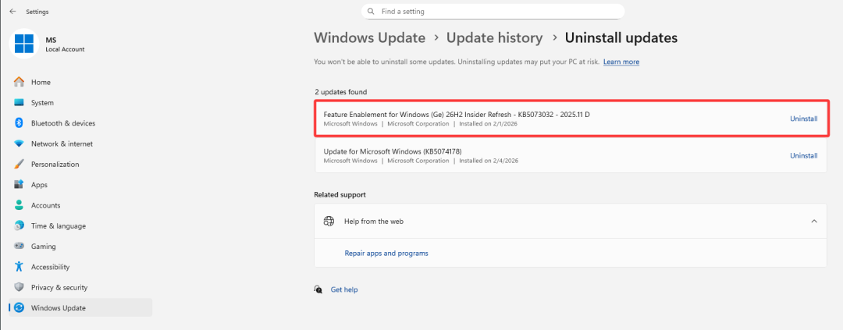Click the back arrow in Settings header
The width and height of the screenshot is (843, 330).
[x=12, y=12]
